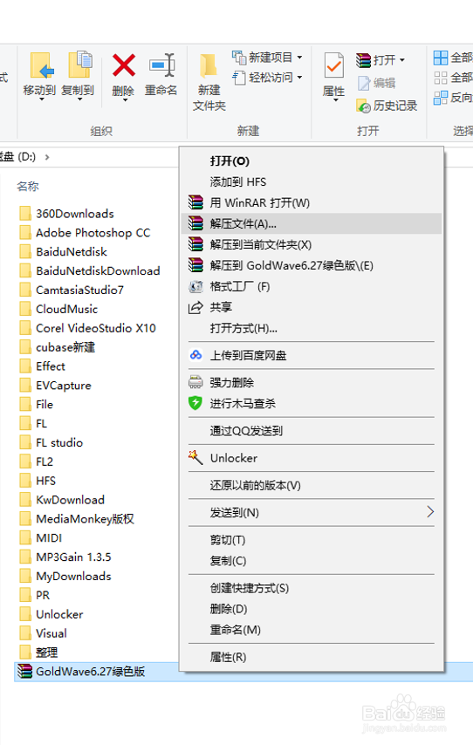
Task: Click the Invert selection (反向) icon
Action: tap(441, 98)
